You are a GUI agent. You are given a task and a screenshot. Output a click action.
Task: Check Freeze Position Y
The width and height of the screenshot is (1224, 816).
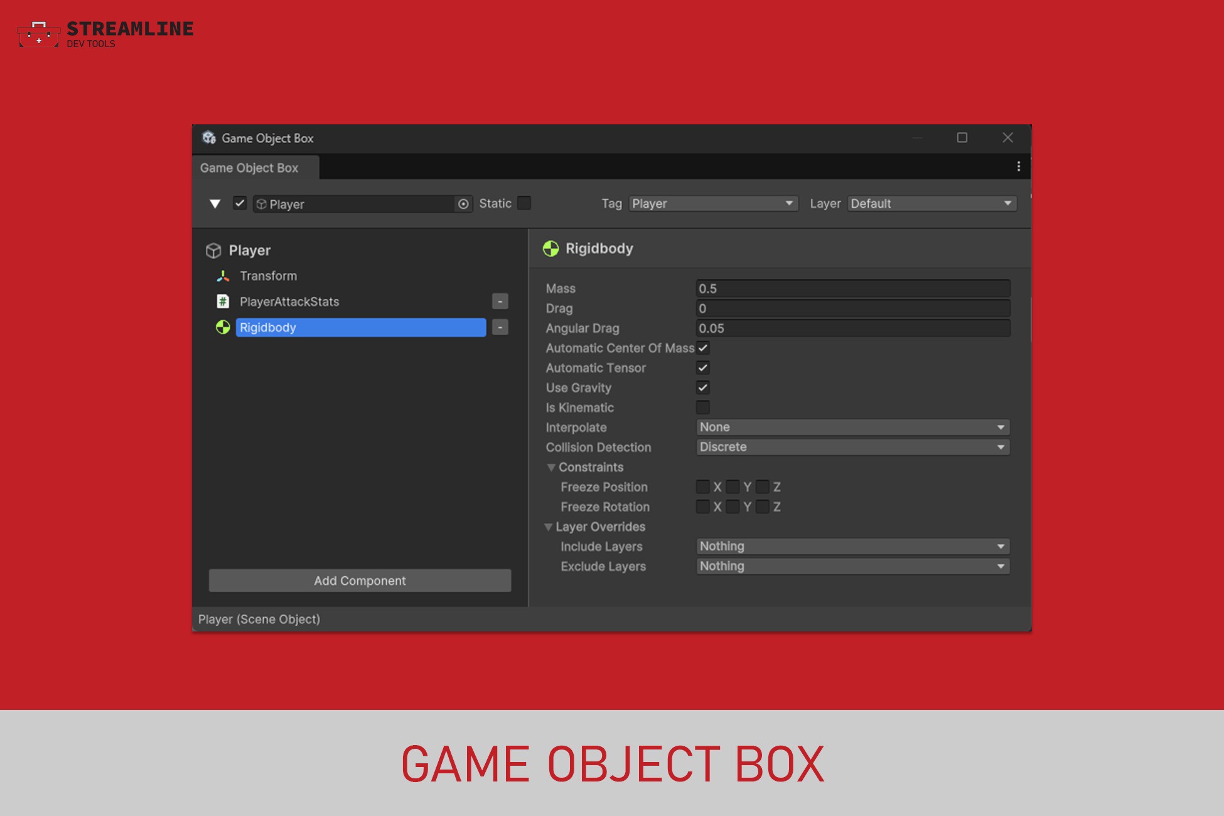click(733, 486)
